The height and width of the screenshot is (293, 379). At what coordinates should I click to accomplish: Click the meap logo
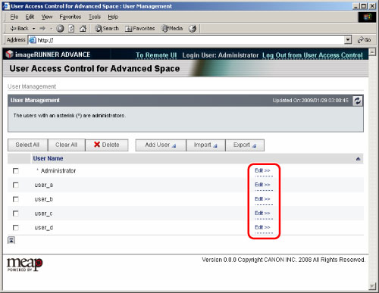[x=24, y=264]
